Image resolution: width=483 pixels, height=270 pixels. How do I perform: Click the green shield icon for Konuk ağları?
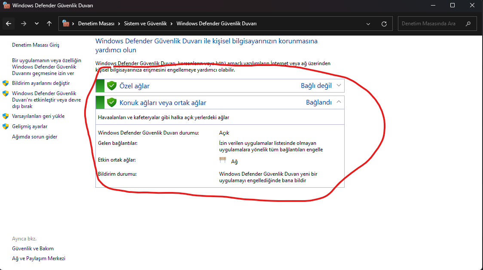coord(111,102)
